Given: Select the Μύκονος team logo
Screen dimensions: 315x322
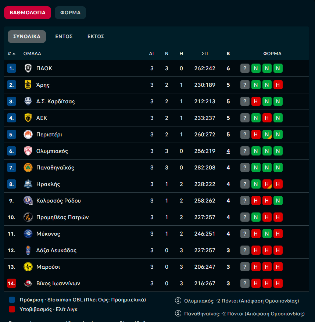Looking at the screenshot, I should tap(28, 234).
